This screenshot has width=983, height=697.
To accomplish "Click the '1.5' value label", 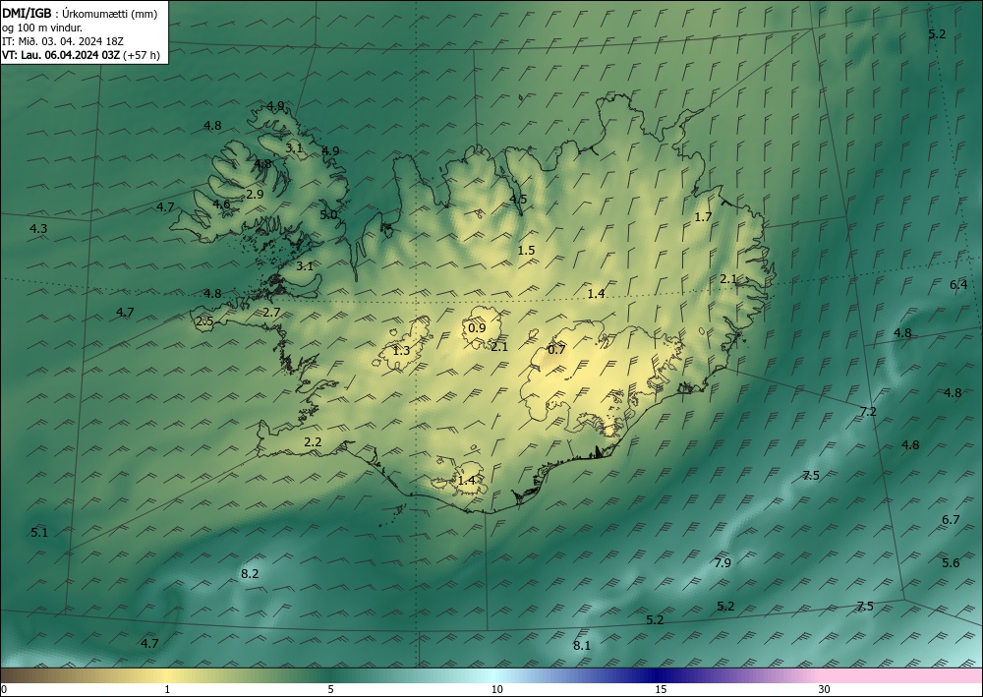I will [x=526, y=251].
